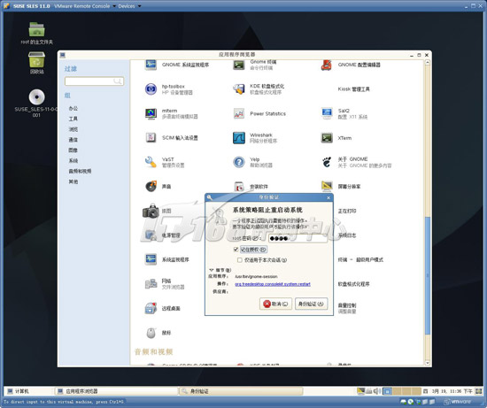The height and width of the screenshot is (408, 487).
Task: Toggle remember authorization checkbox
Action: click(x=236, y=250)
